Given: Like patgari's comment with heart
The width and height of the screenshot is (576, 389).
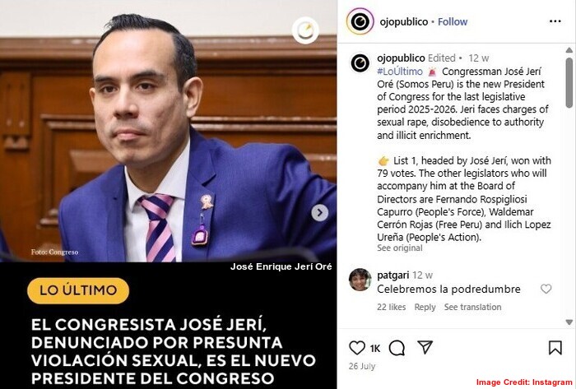Looking at the screenshot, I should point(546,289).
